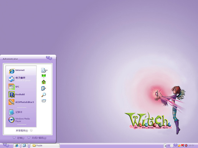198x148 pixels.
Task: Click the language bar indicator in tray
Action: 169,145
